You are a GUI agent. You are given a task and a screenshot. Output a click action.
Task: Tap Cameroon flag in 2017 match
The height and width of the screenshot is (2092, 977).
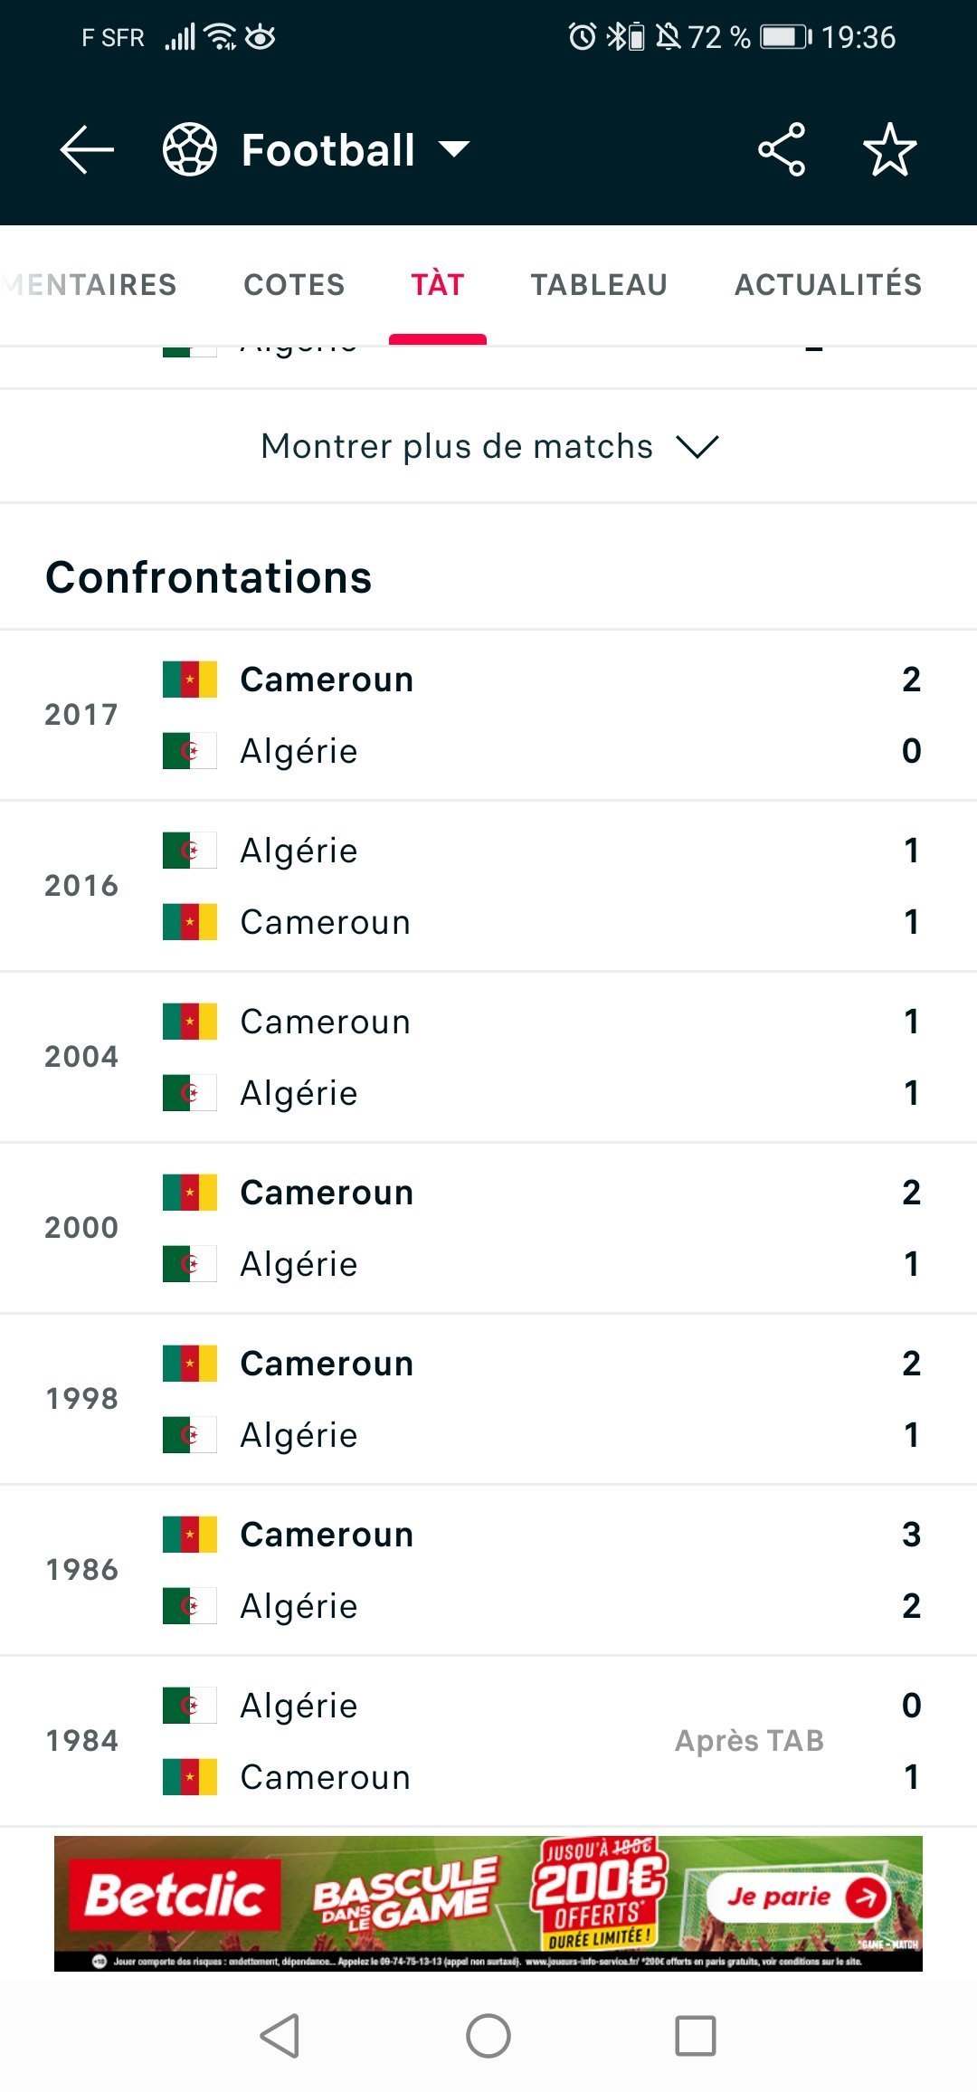pos(190,680)
